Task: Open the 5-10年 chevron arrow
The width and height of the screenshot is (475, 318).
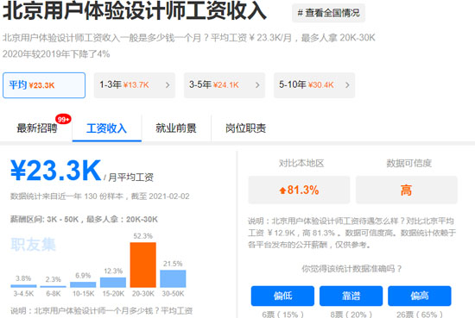Action: [347, 85]
